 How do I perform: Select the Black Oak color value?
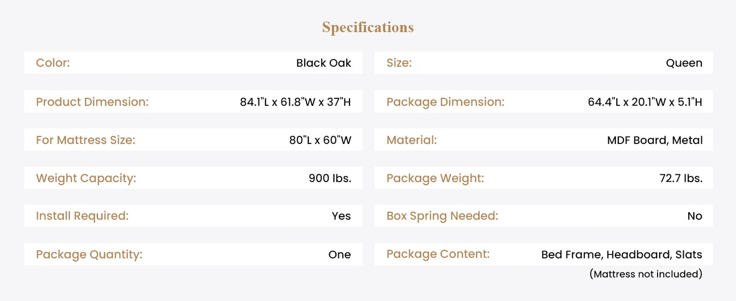(x=323, y=63)
